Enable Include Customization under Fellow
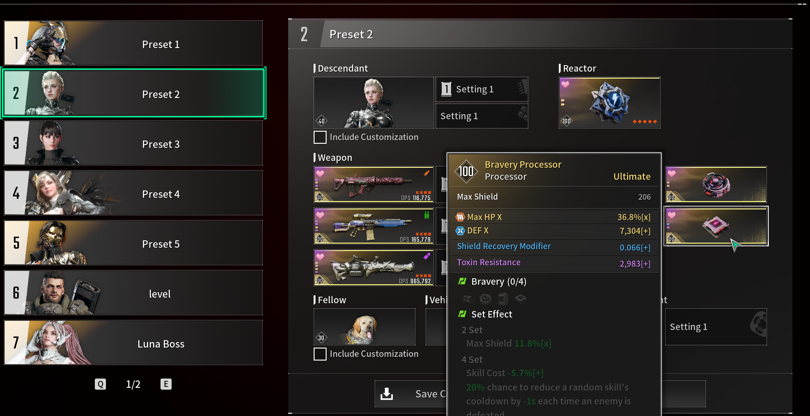 click(x=320, y=354)
